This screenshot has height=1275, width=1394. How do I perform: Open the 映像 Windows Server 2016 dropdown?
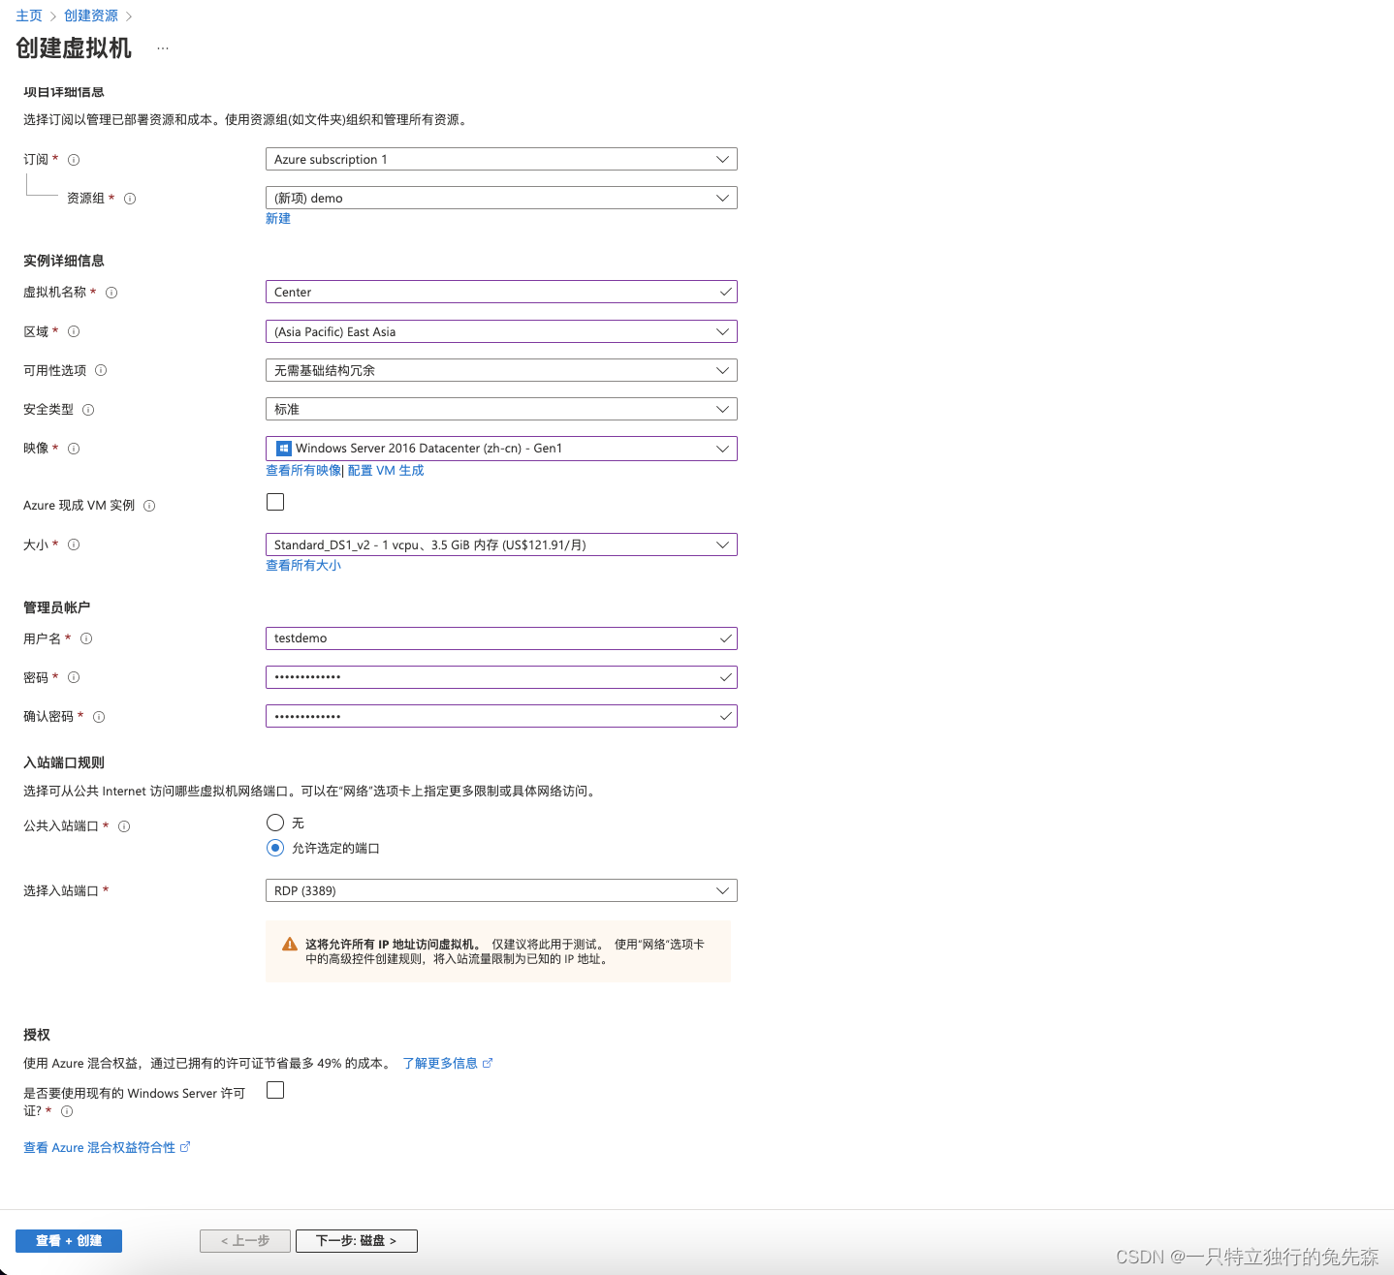501,449
